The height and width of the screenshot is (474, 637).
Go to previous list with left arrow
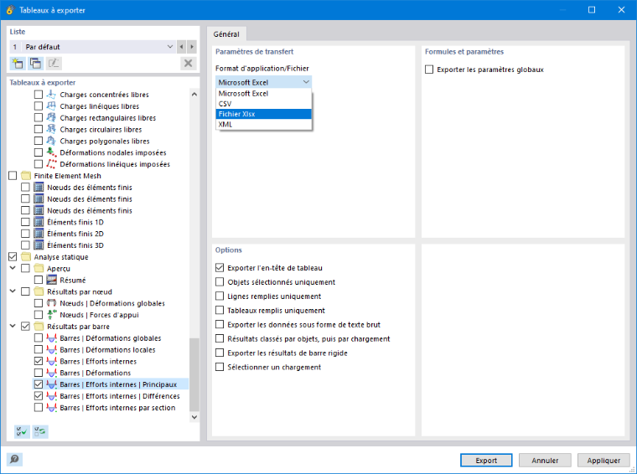pos(182,47)
